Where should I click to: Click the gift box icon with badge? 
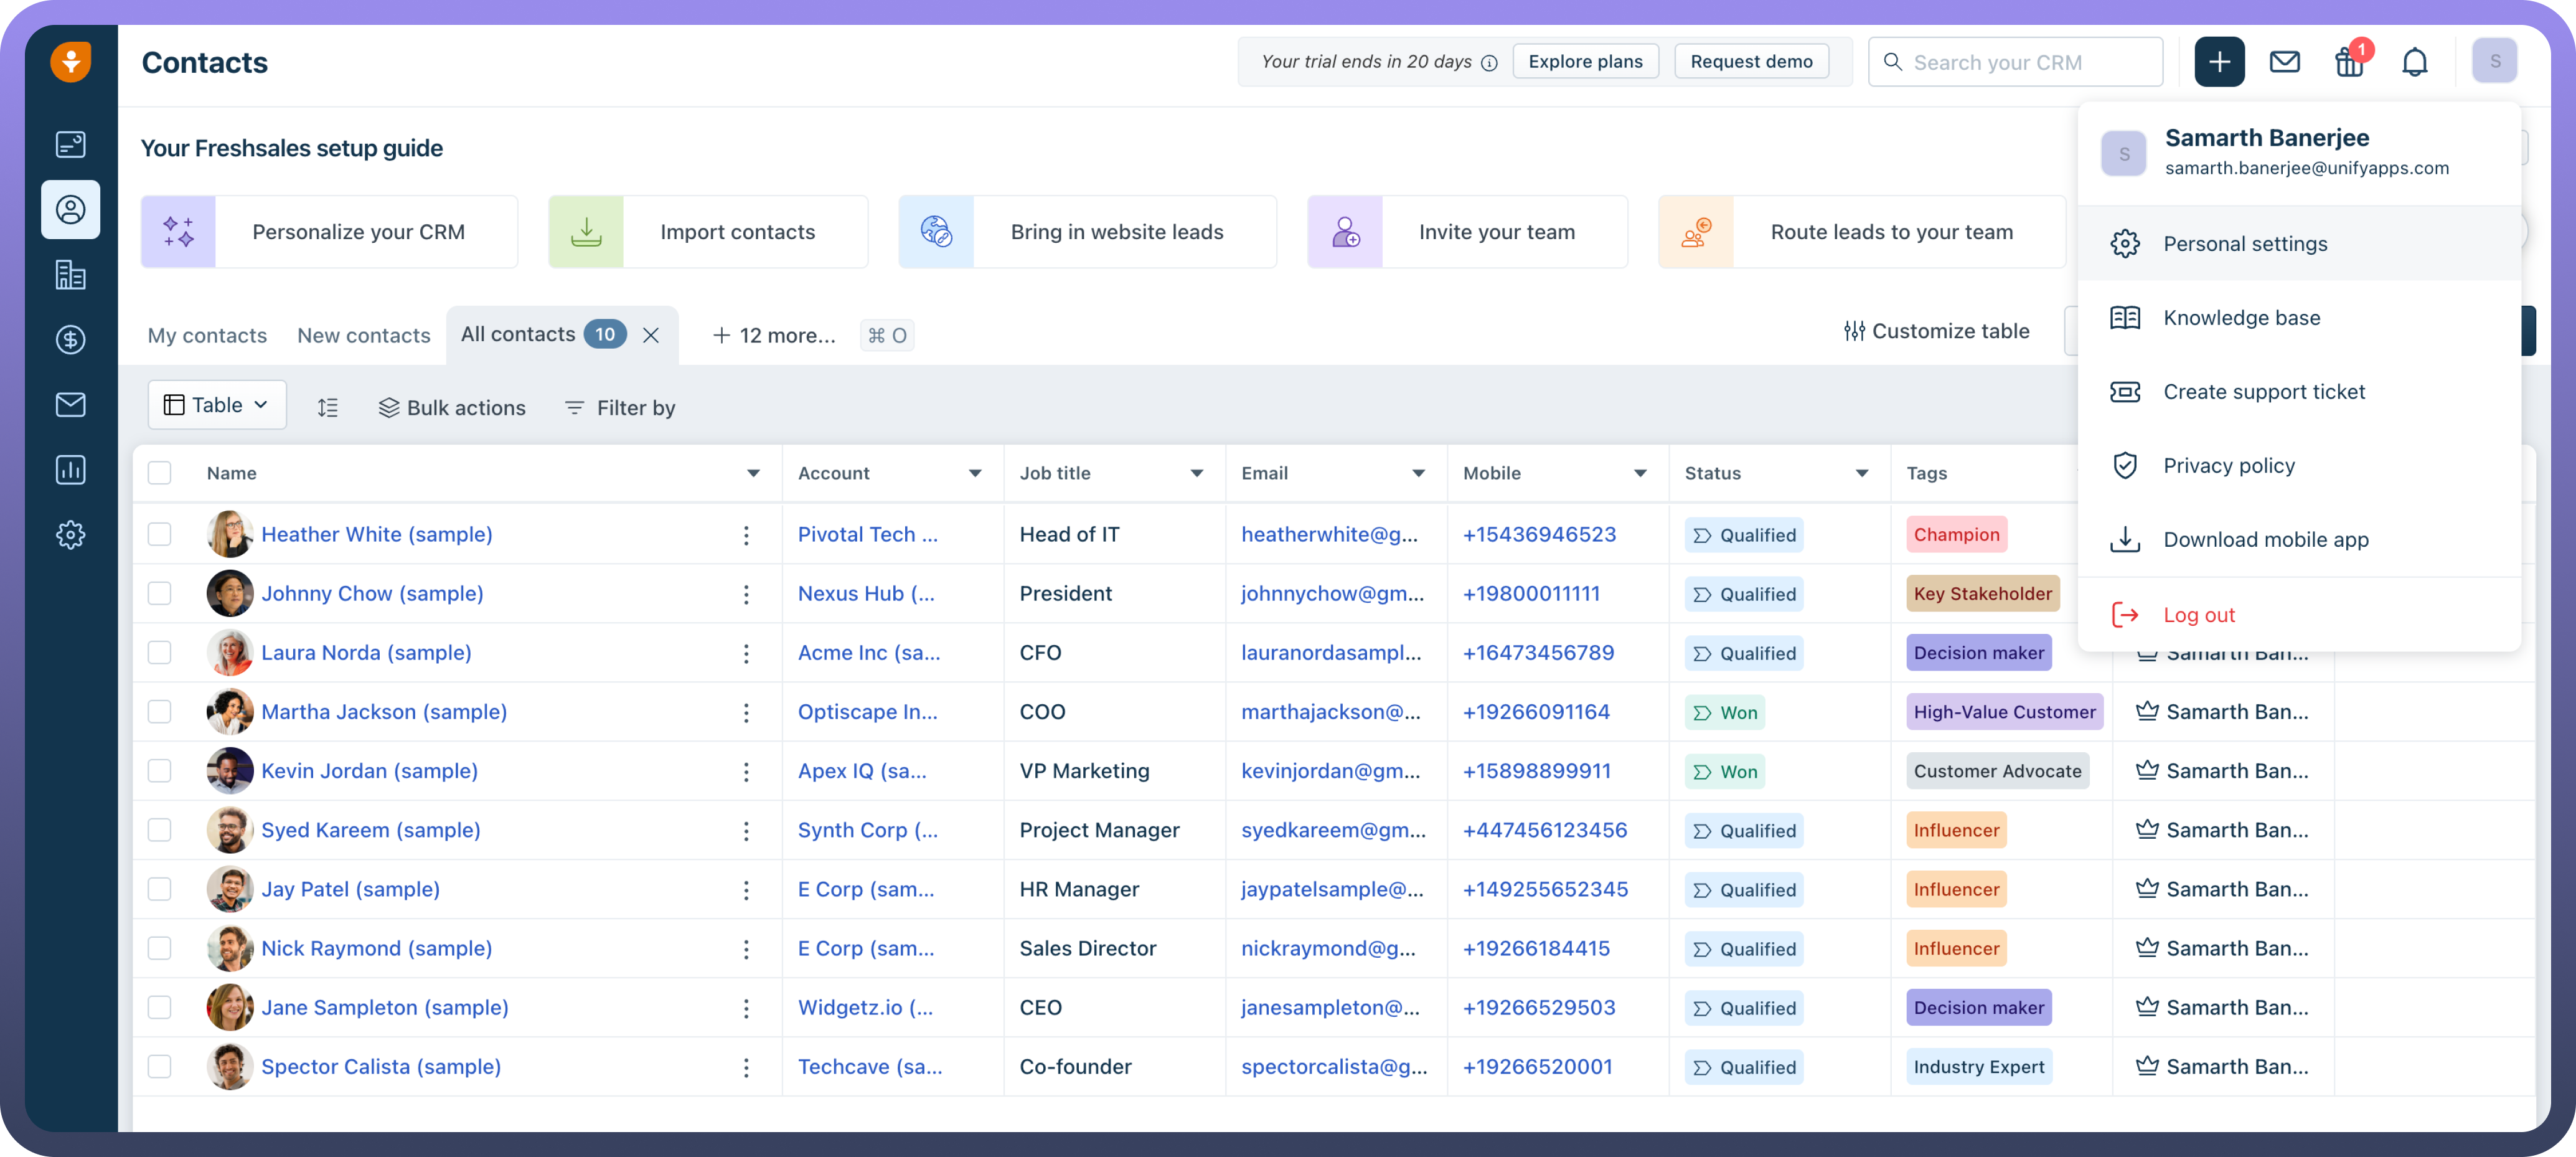pos(2349,62)
